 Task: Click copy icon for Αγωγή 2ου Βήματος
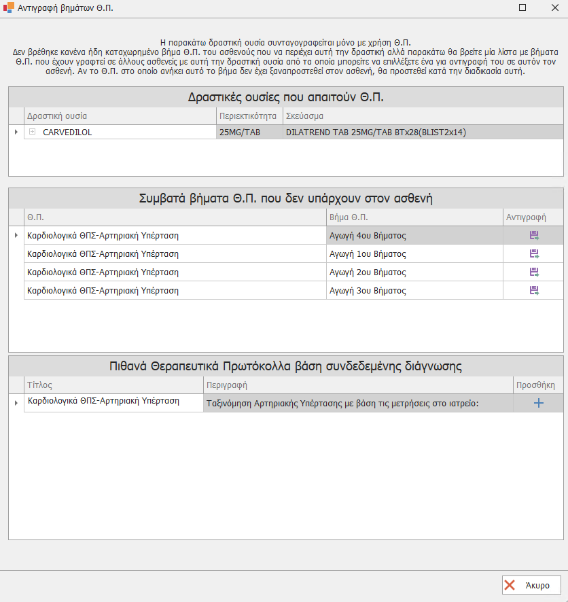(534, 272)
